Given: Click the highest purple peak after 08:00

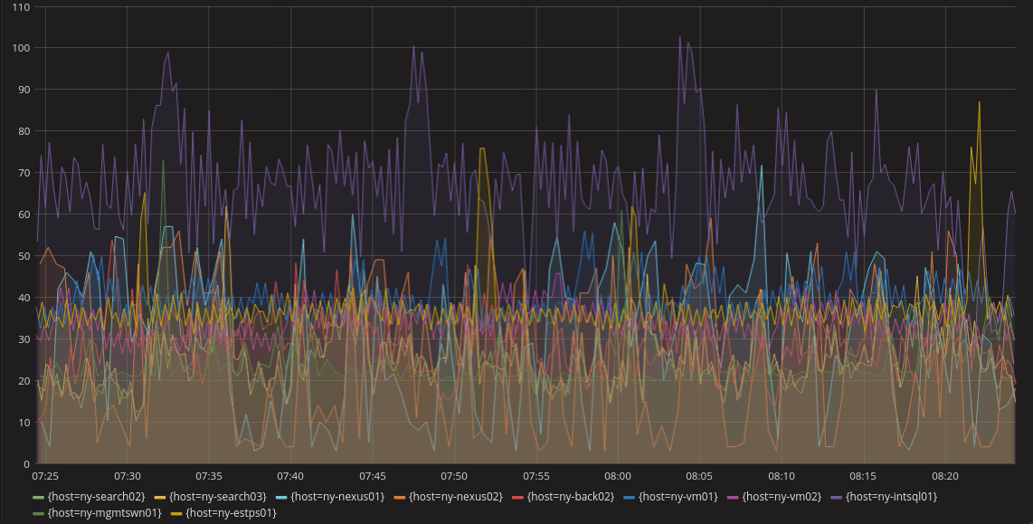Looking at the screenshot, I should click(680, 37).
